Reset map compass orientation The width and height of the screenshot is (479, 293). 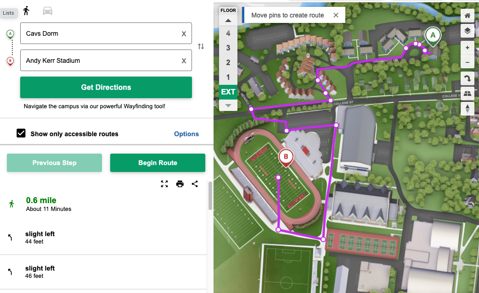point(468,109)
